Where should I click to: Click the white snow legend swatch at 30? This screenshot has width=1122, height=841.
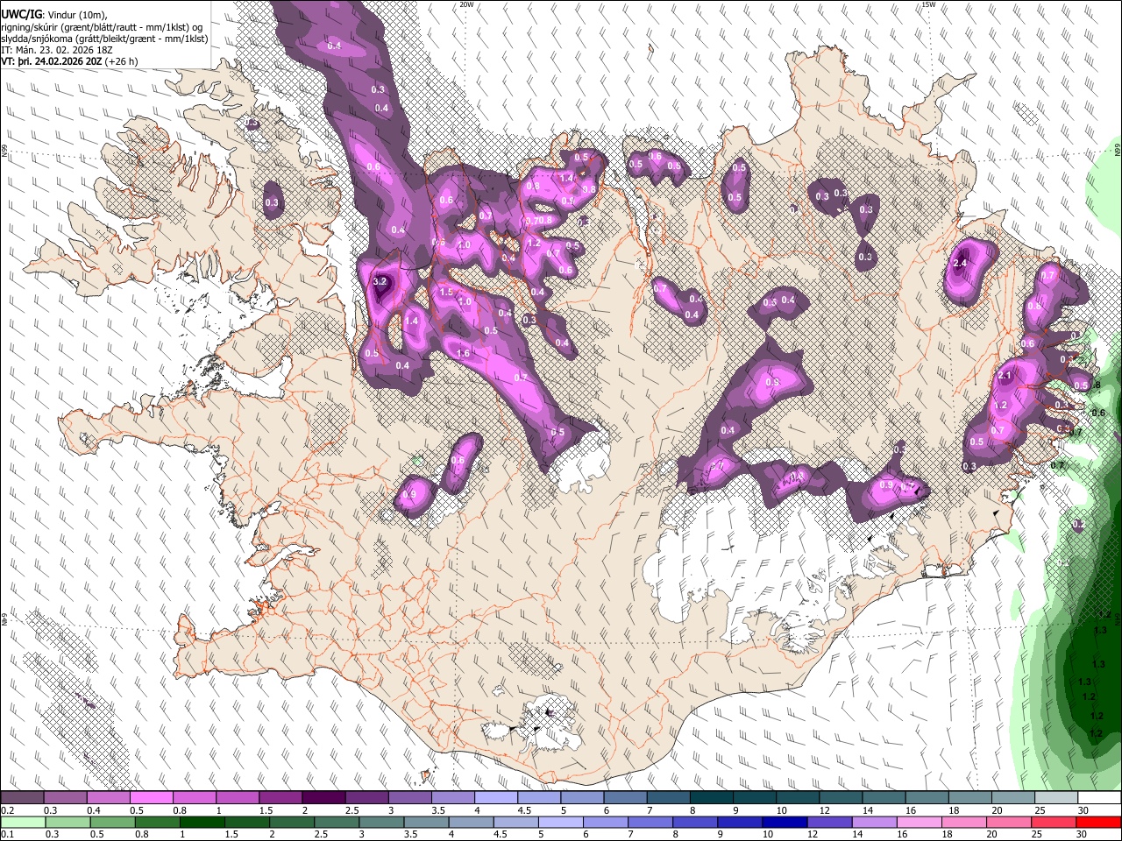1098,798
